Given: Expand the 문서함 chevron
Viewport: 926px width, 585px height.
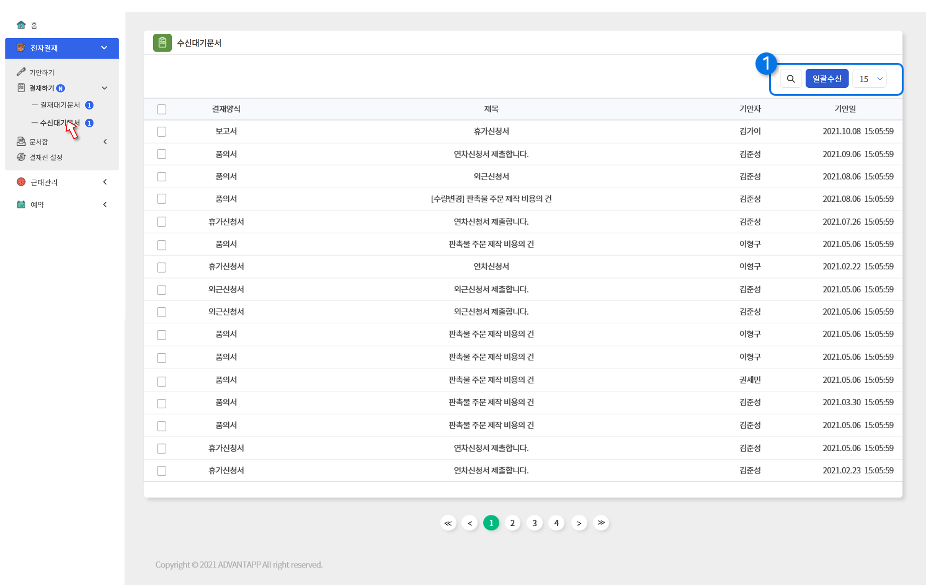Looking at the screenshot, I should coord(105,142).
